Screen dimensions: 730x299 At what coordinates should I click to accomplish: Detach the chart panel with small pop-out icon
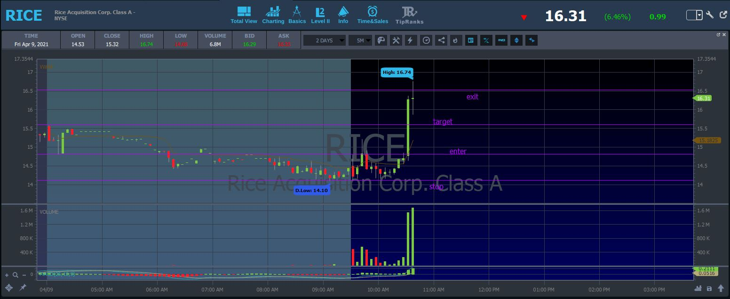click(x=718, y=34)
